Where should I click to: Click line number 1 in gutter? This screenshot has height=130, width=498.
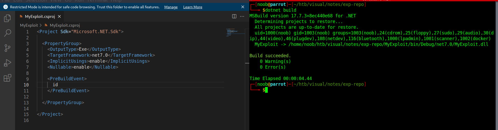28,32
